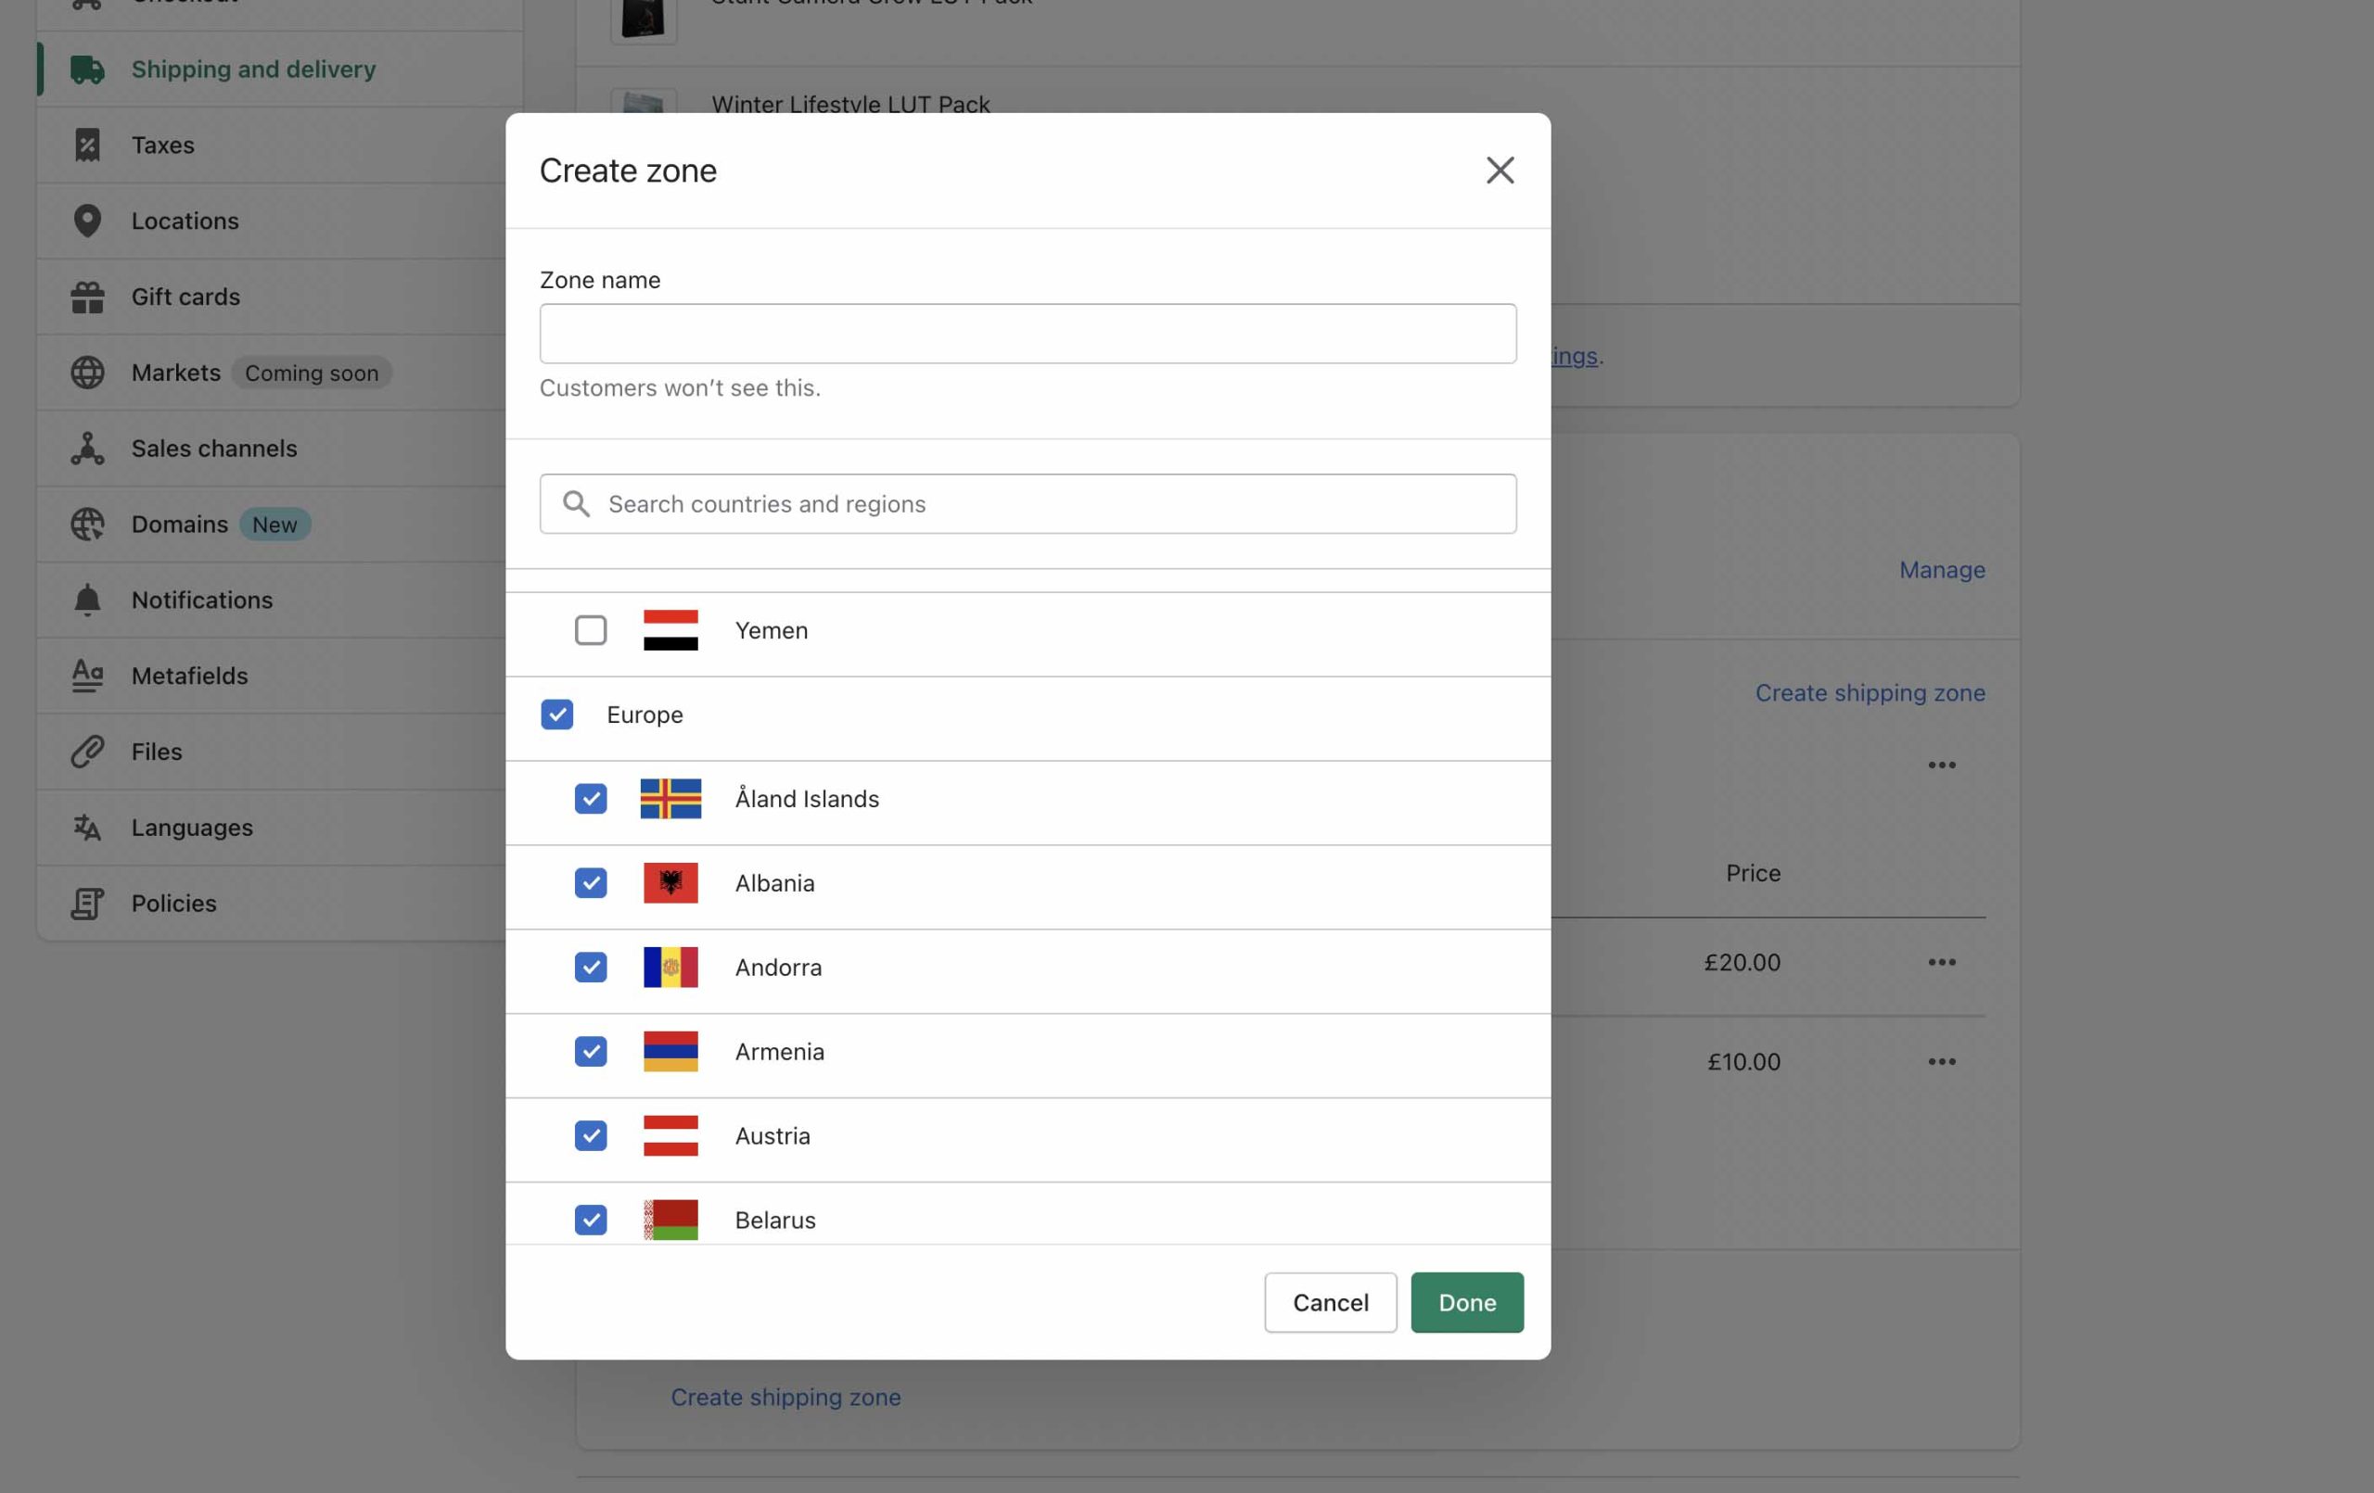Uncheck the Belarus checkbox

pyautogui.click(x=591, y=1220)
